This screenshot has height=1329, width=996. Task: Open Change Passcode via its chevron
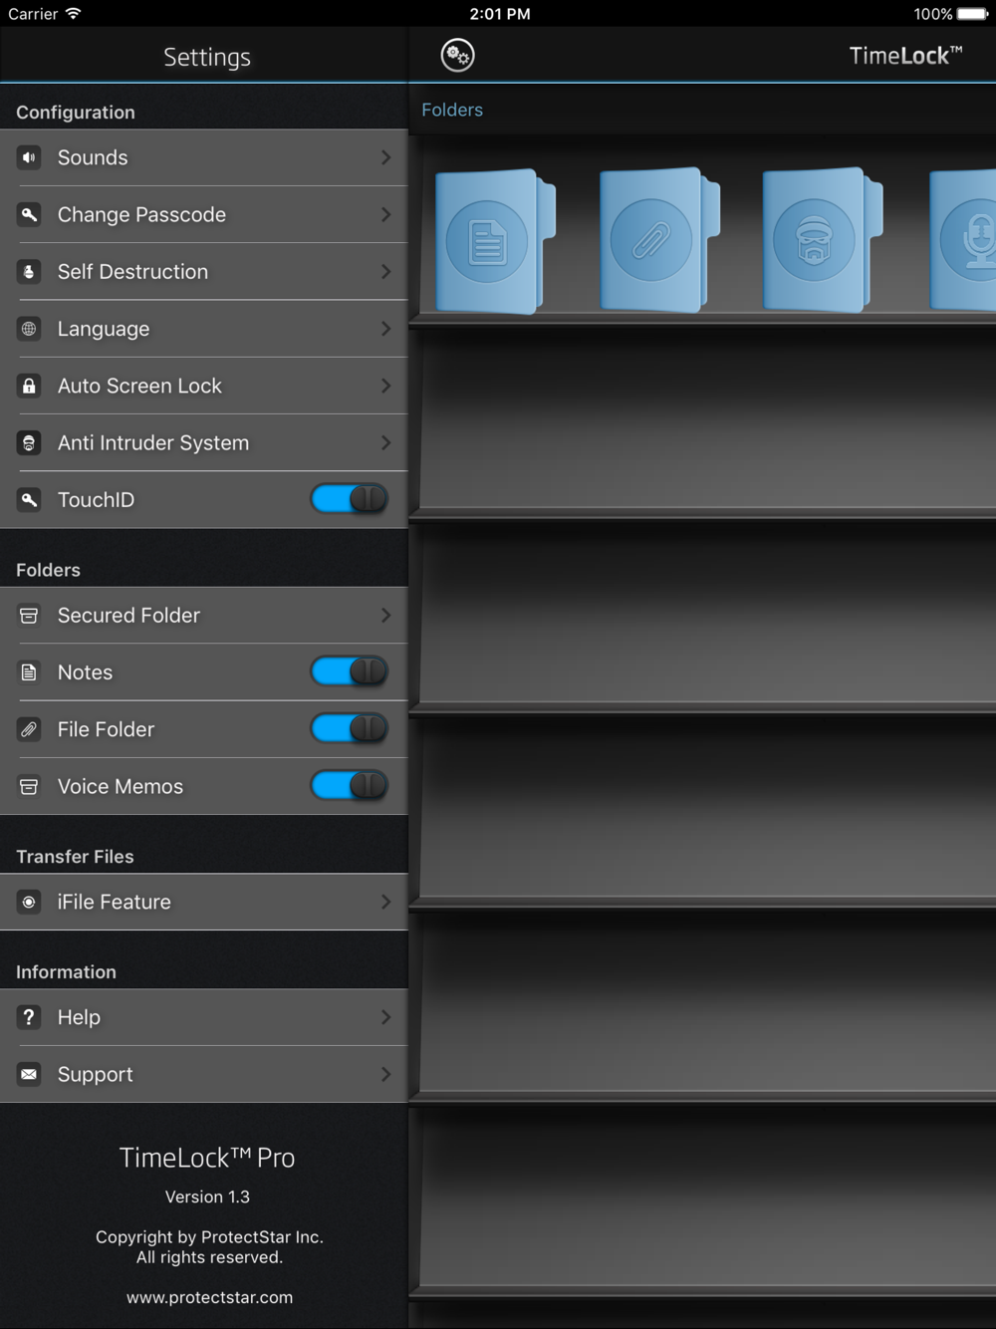385,214
